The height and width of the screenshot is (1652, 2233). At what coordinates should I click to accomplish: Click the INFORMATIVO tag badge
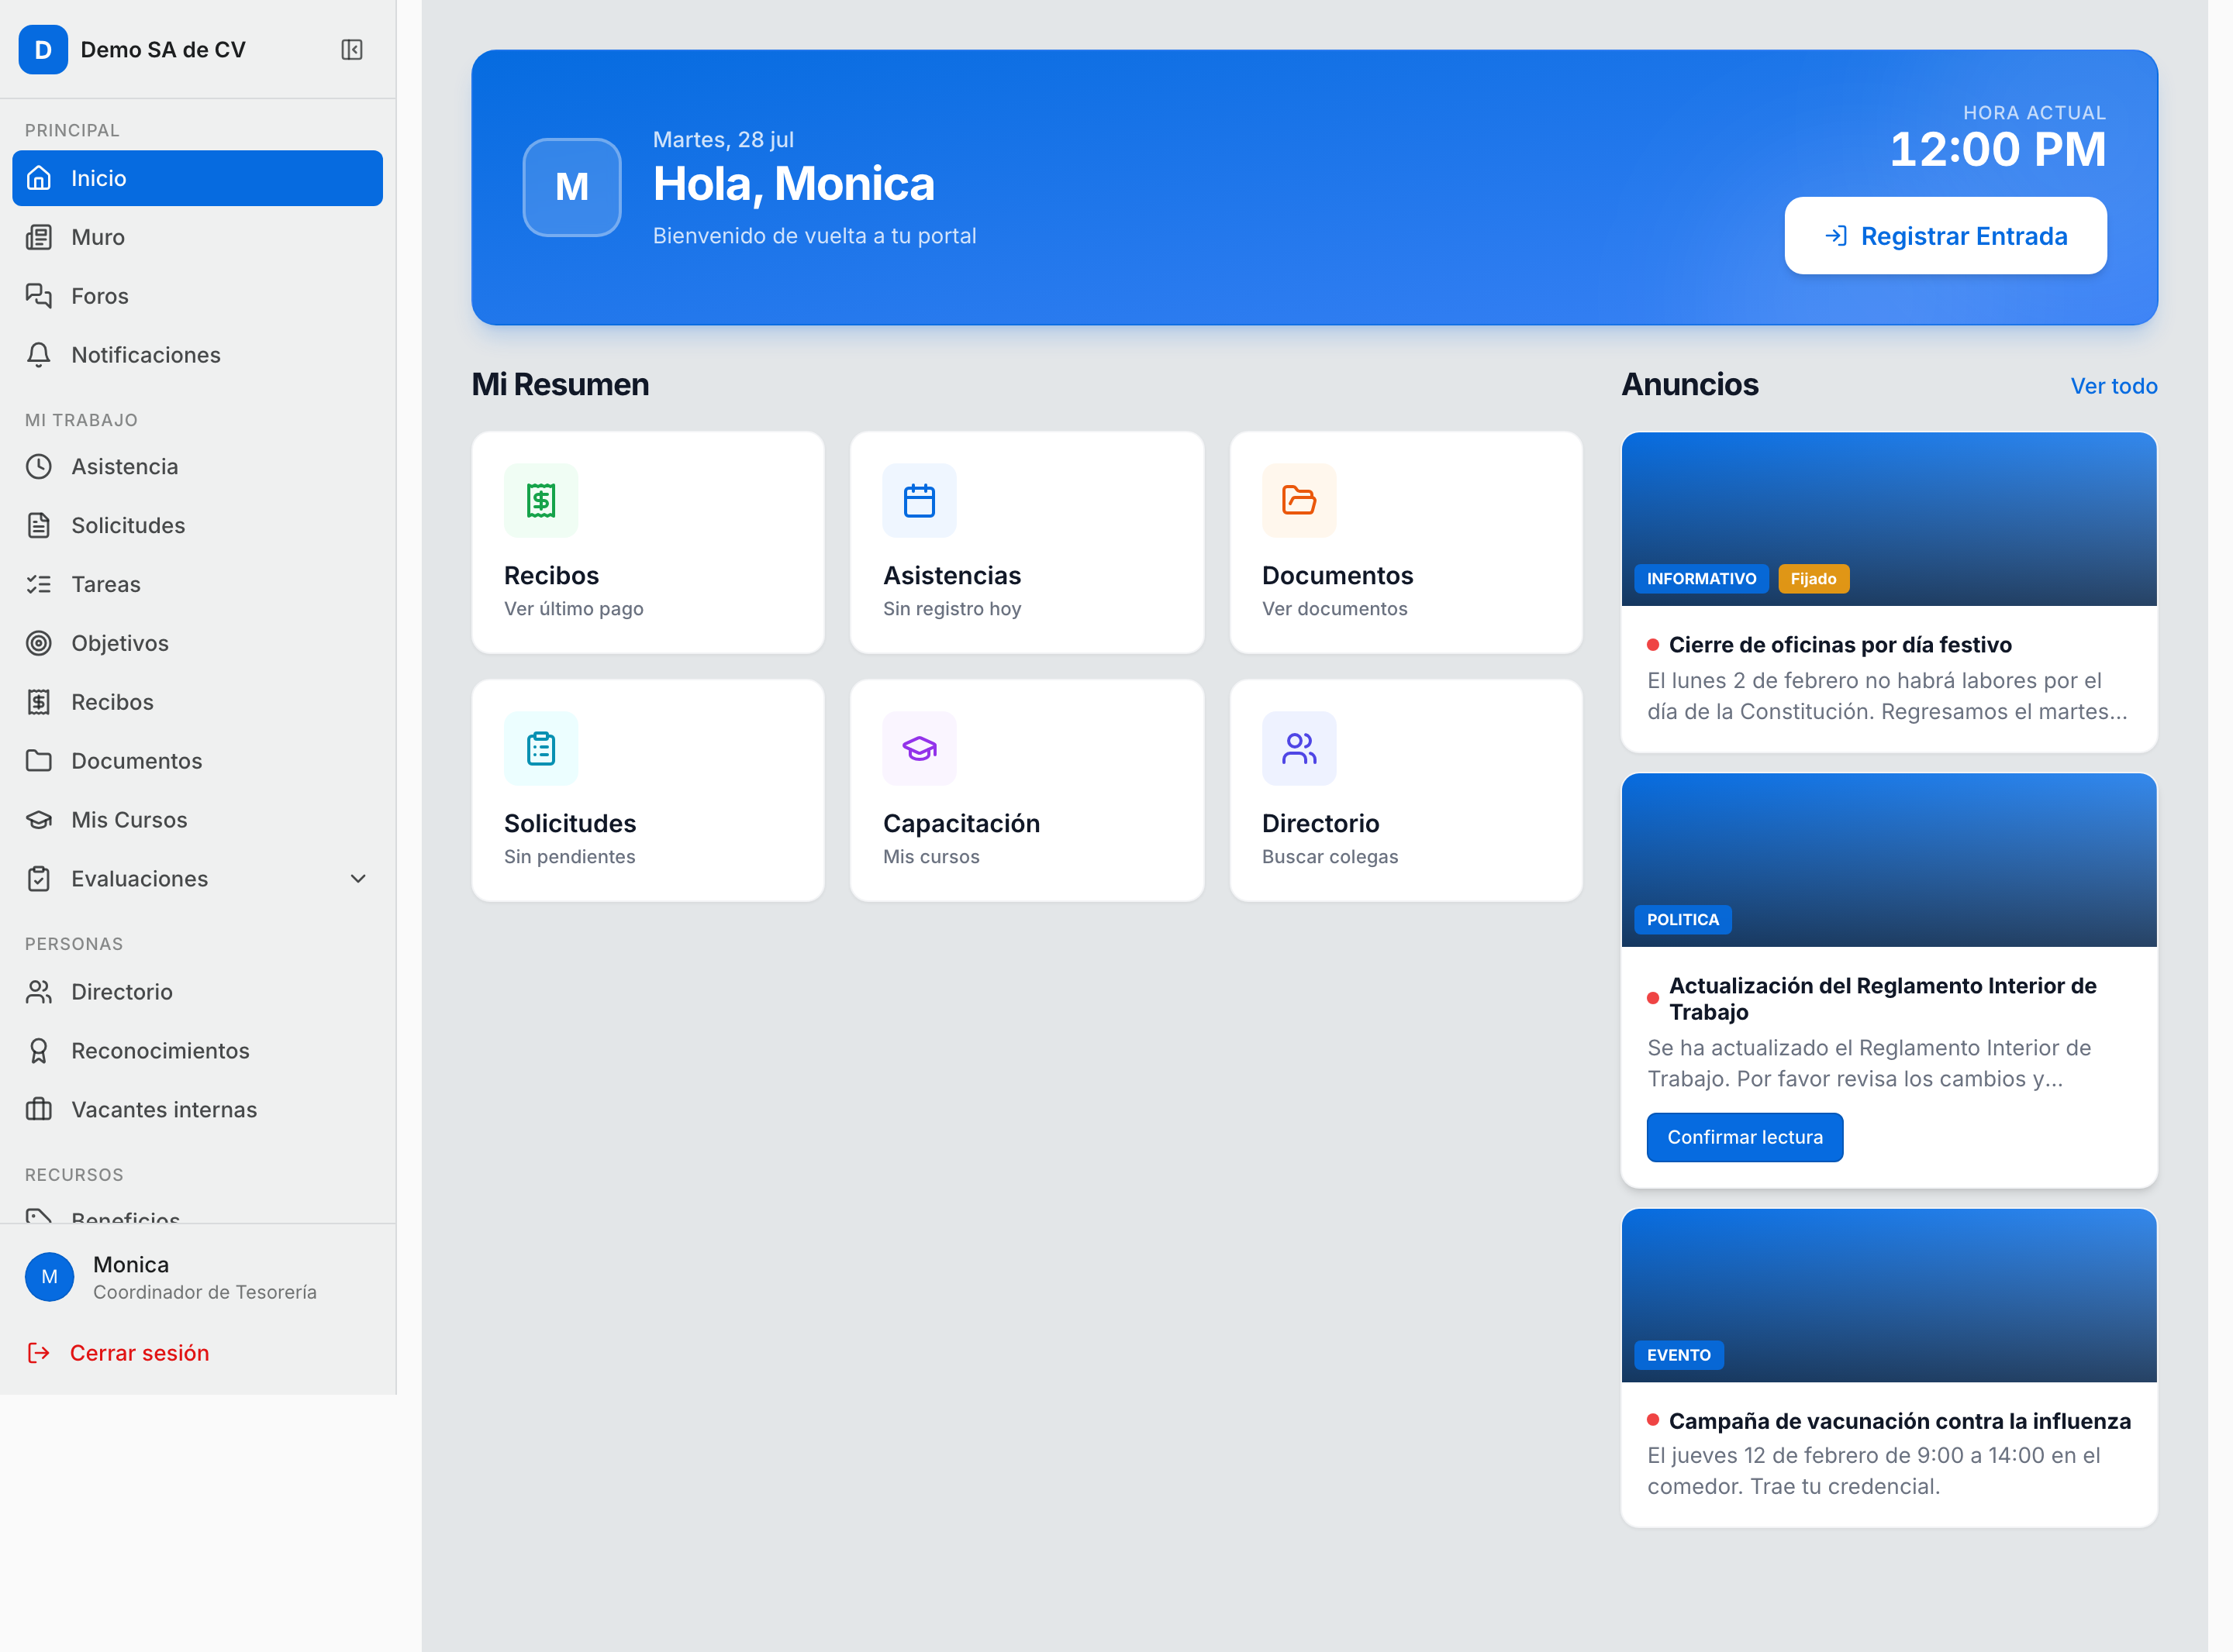pos(1701,579)
